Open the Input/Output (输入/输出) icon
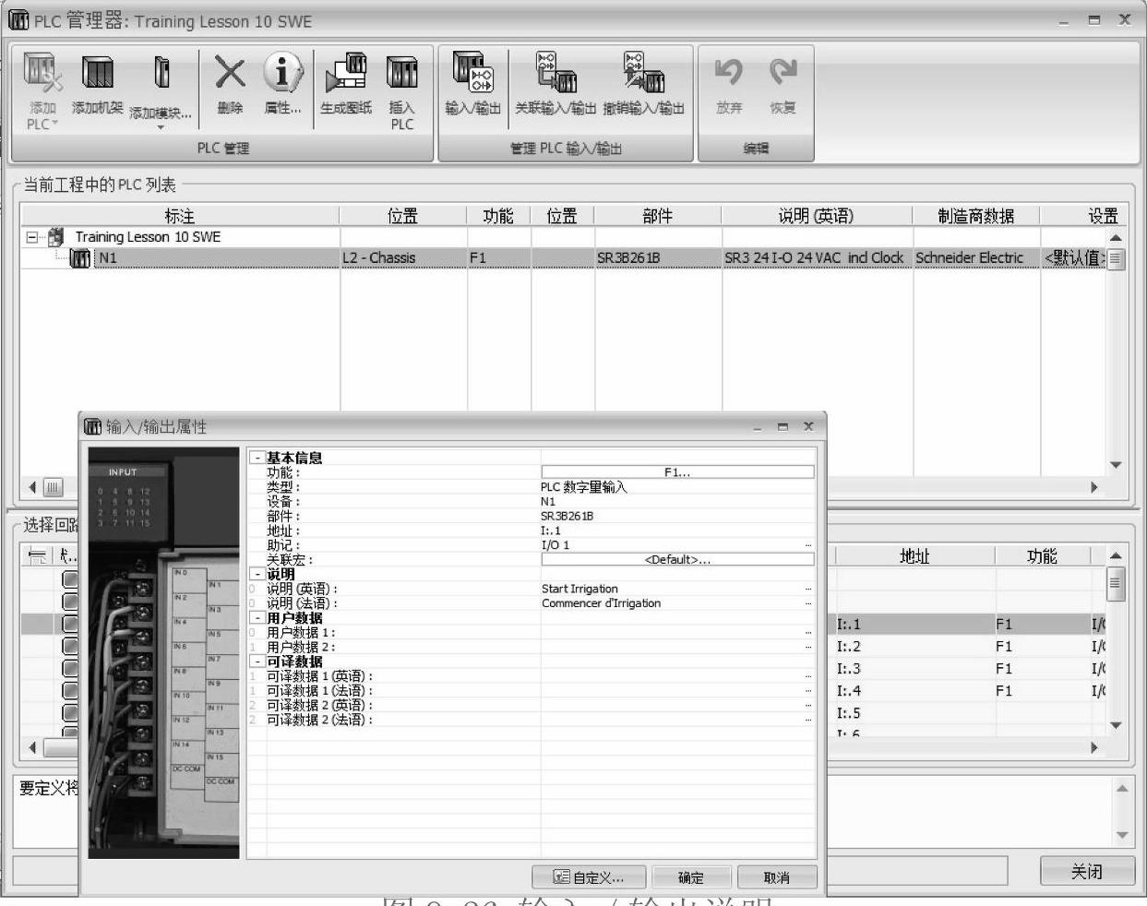Viewport: 1147px width, 906px height. [472, 73]
